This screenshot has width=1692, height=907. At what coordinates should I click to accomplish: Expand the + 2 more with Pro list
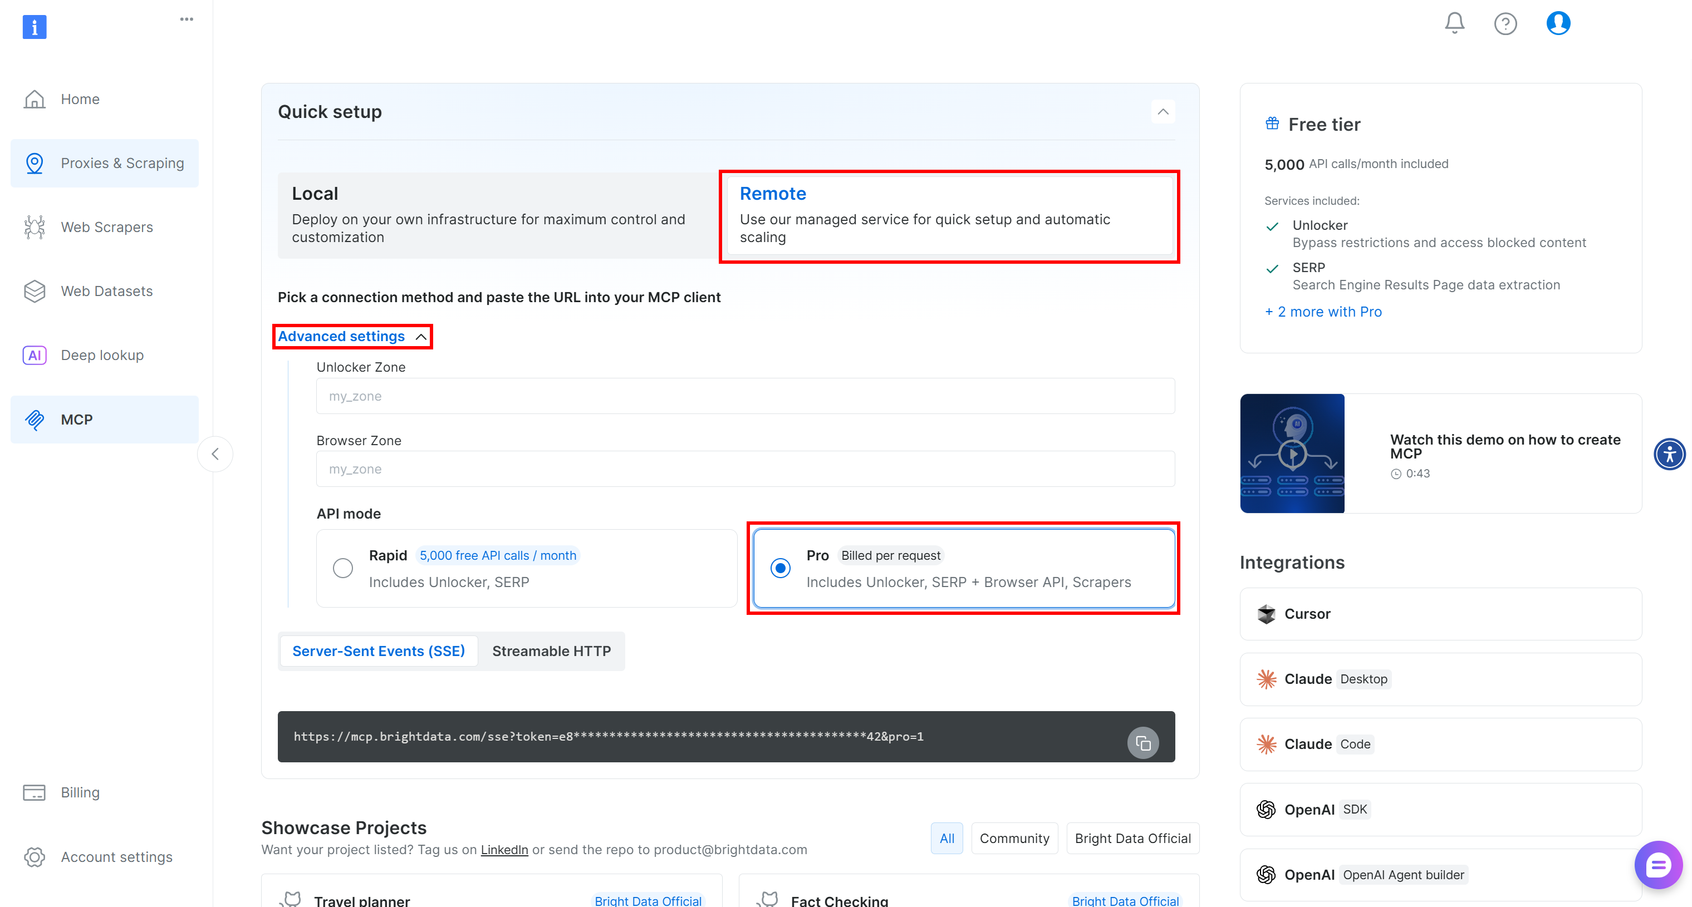coord(1323,311)
